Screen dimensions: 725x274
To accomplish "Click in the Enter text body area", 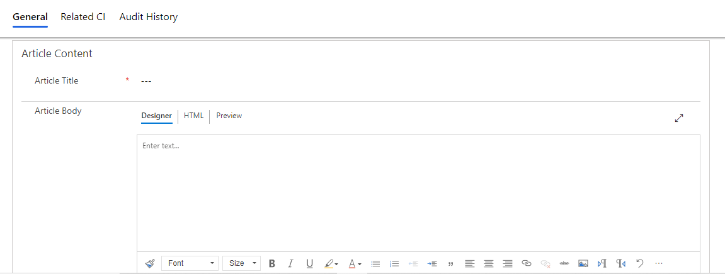I will [x=418, y=193].
